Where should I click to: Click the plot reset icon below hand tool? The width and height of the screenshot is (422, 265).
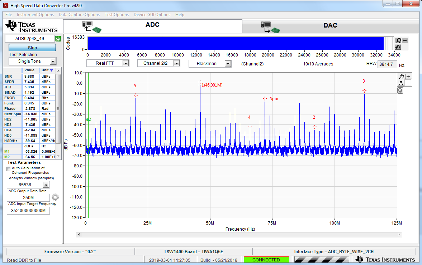point(400,90)
